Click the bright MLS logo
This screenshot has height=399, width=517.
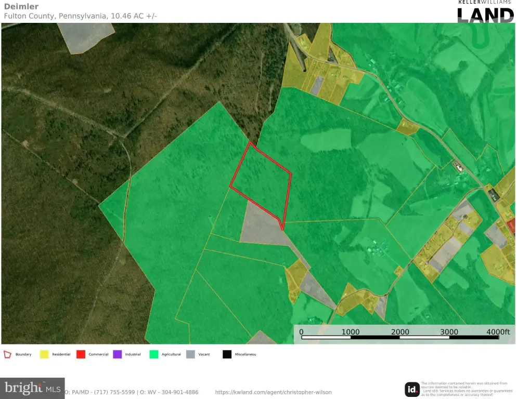(x=32, y=389)
